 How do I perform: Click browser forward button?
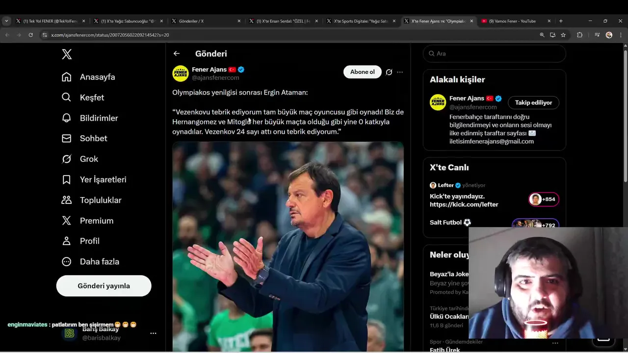pos(19,35)
